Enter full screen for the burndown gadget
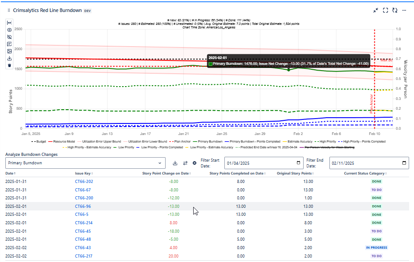The width and height of the screenshot is (414, 262). tap(386, 10)
